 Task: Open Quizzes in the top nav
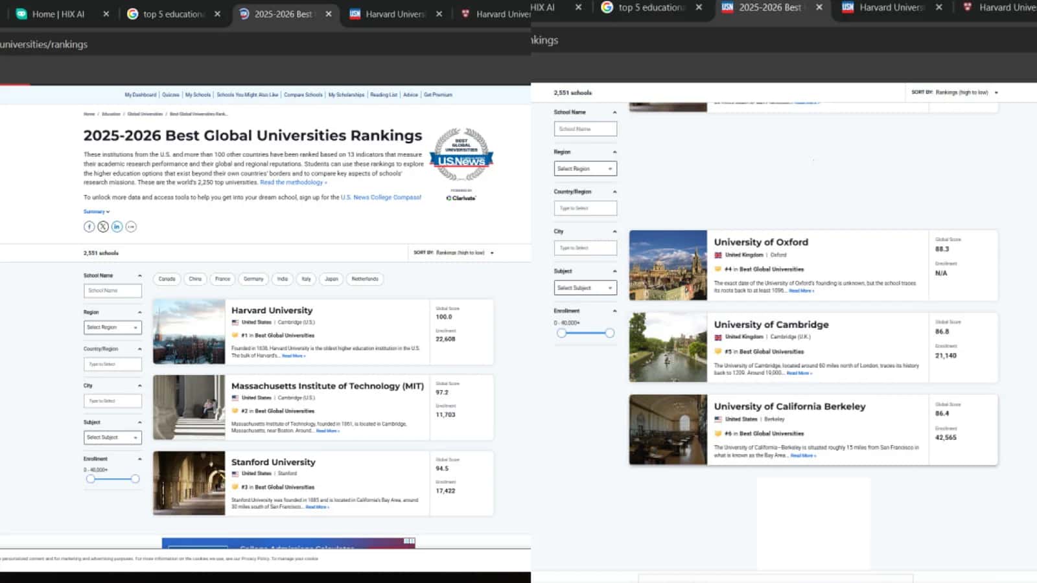170,95
